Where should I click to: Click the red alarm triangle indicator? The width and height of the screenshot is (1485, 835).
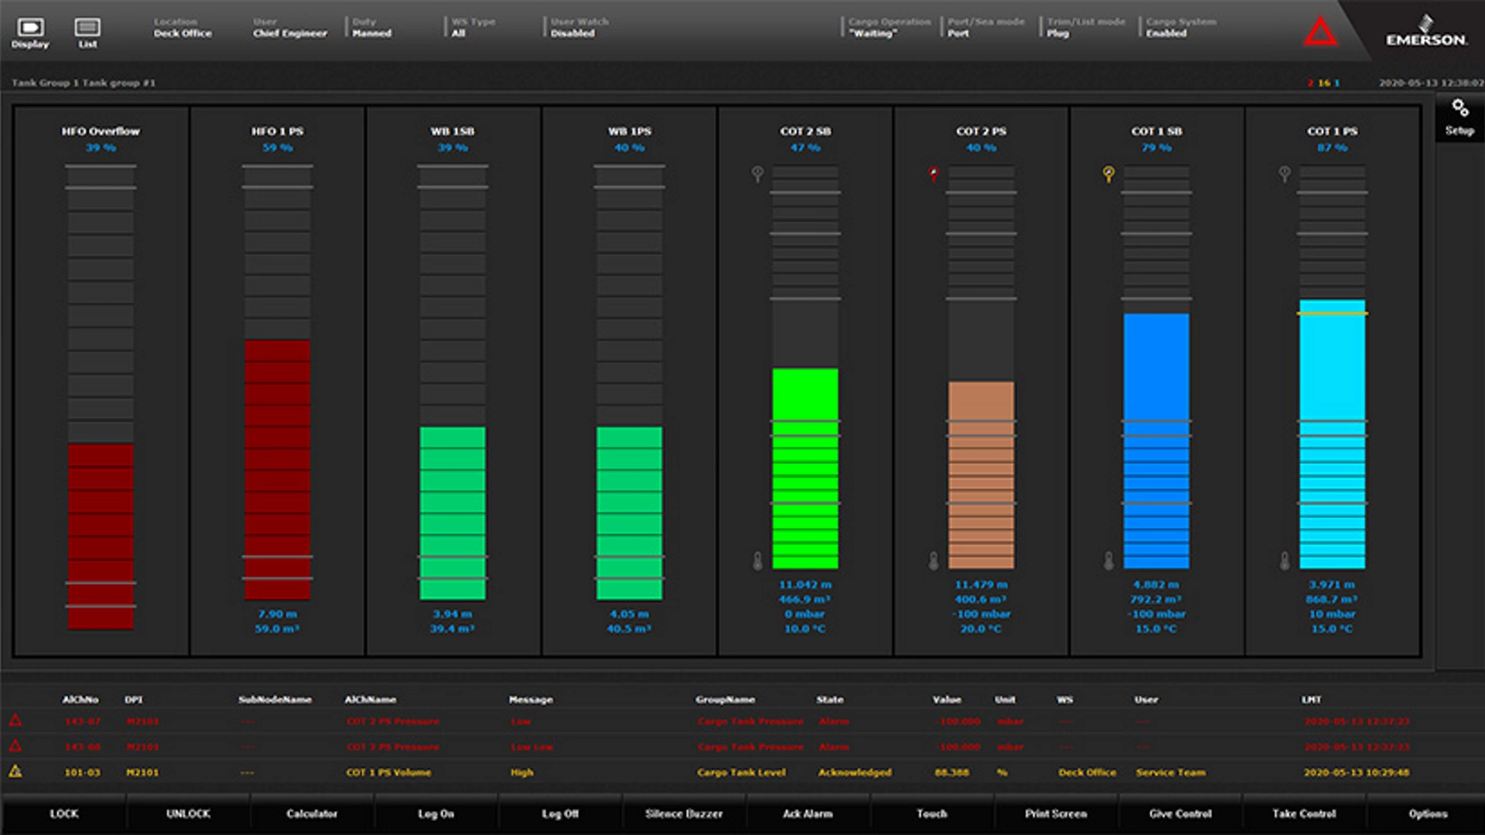(1319, 32)
